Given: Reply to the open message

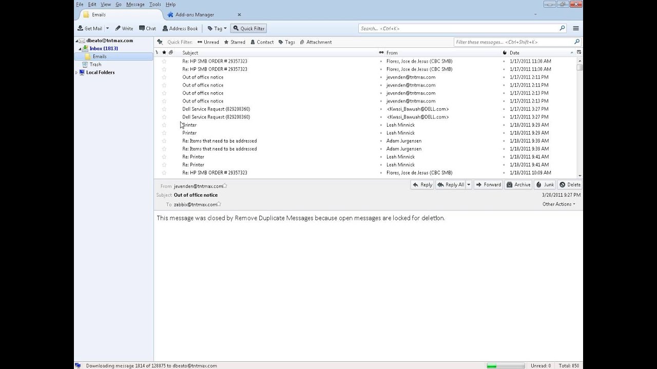Looking at the screenshot, I should [x=422, y=185].
